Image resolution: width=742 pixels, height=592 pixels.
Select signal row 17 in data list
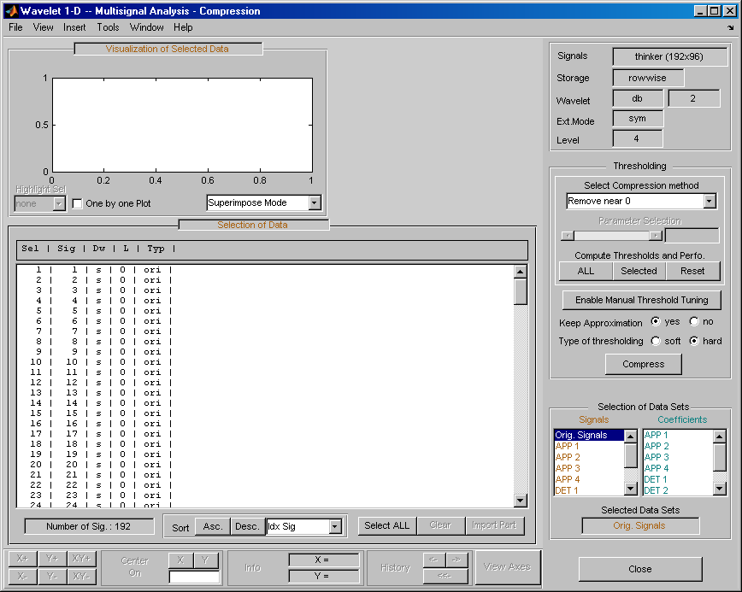[x=265, y=434]
